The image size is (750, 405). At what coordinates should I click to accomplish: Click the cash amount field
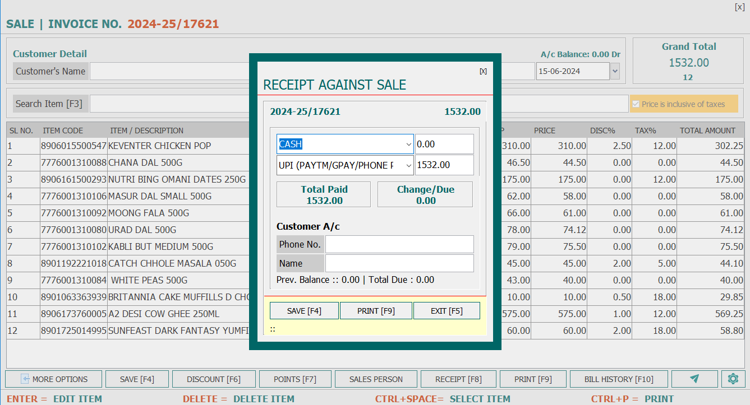tap(444, 144)
